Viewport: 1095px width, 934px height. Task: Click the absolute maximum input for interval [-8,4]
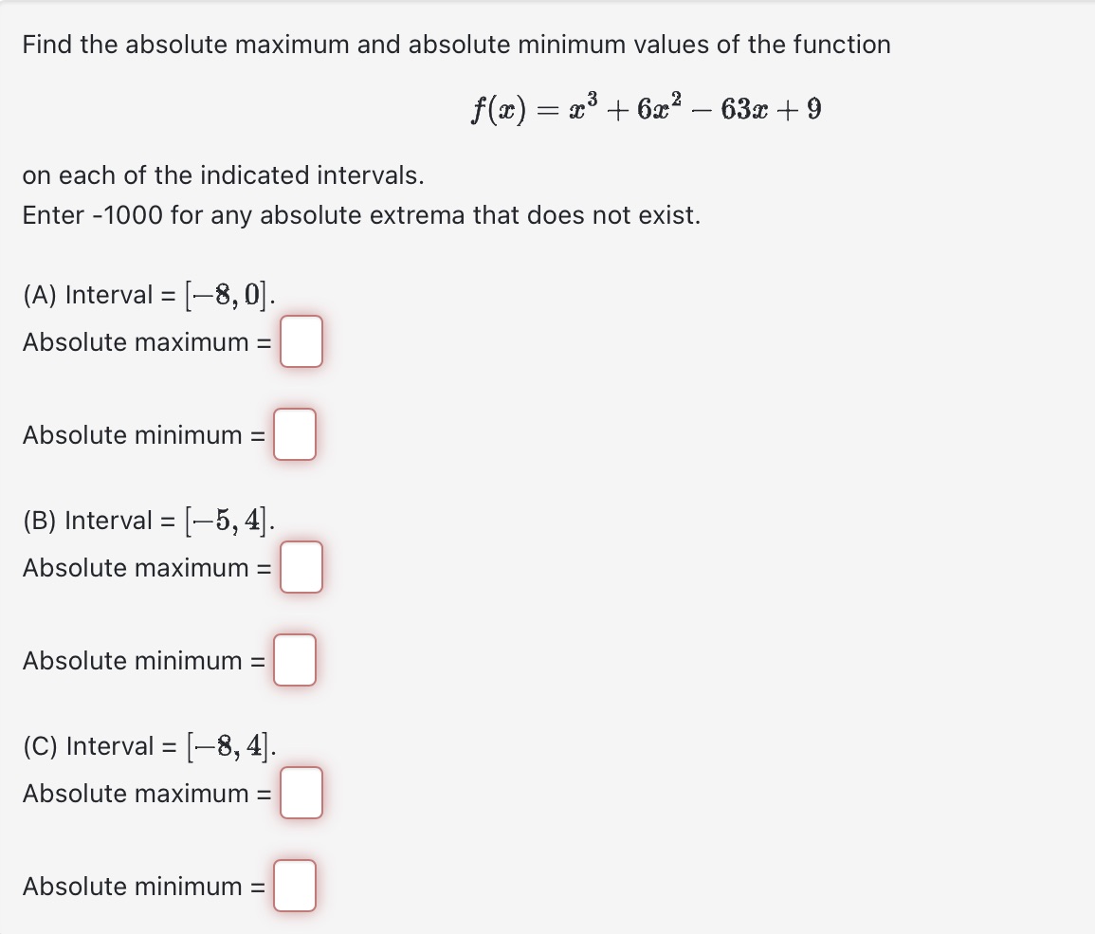click(x=301, y=794)
